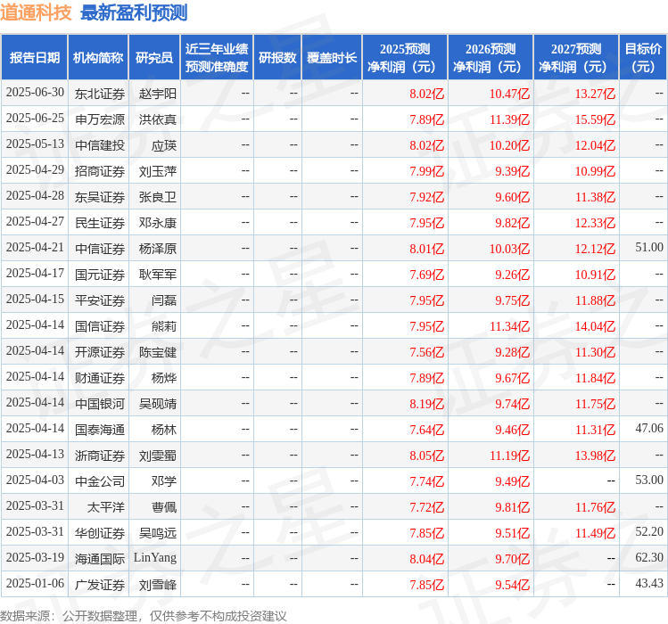Click the 2025预测净利润 column header

click(x=404, y=58)
